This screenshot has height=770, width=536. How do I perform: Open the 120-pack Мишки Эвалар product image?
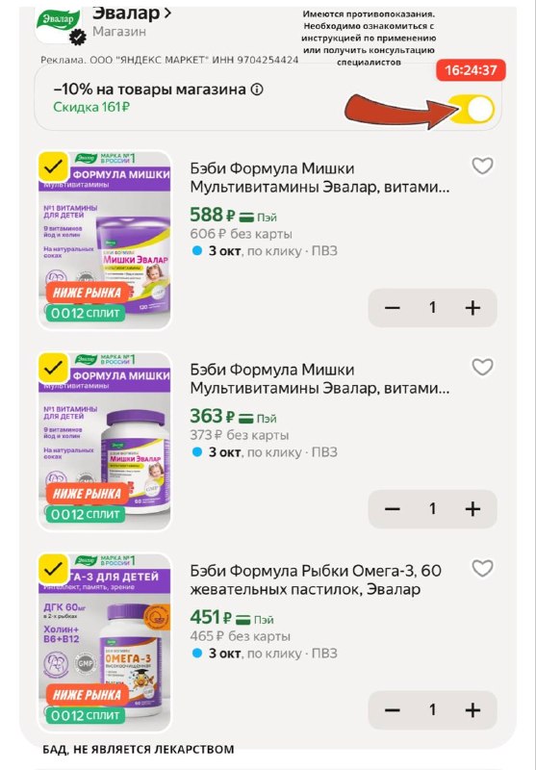(105, 240)
